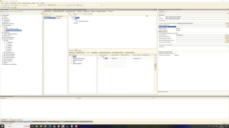Switch to the Вычисляемые поля tab
Image resolution: width=229 pixels, height=128 pixels.
[x=70, y=11]
